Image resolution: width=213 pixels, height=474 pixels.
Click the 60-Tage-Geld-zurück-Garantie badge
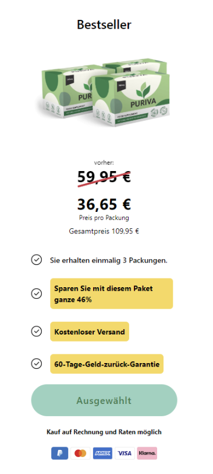[106, 364]
